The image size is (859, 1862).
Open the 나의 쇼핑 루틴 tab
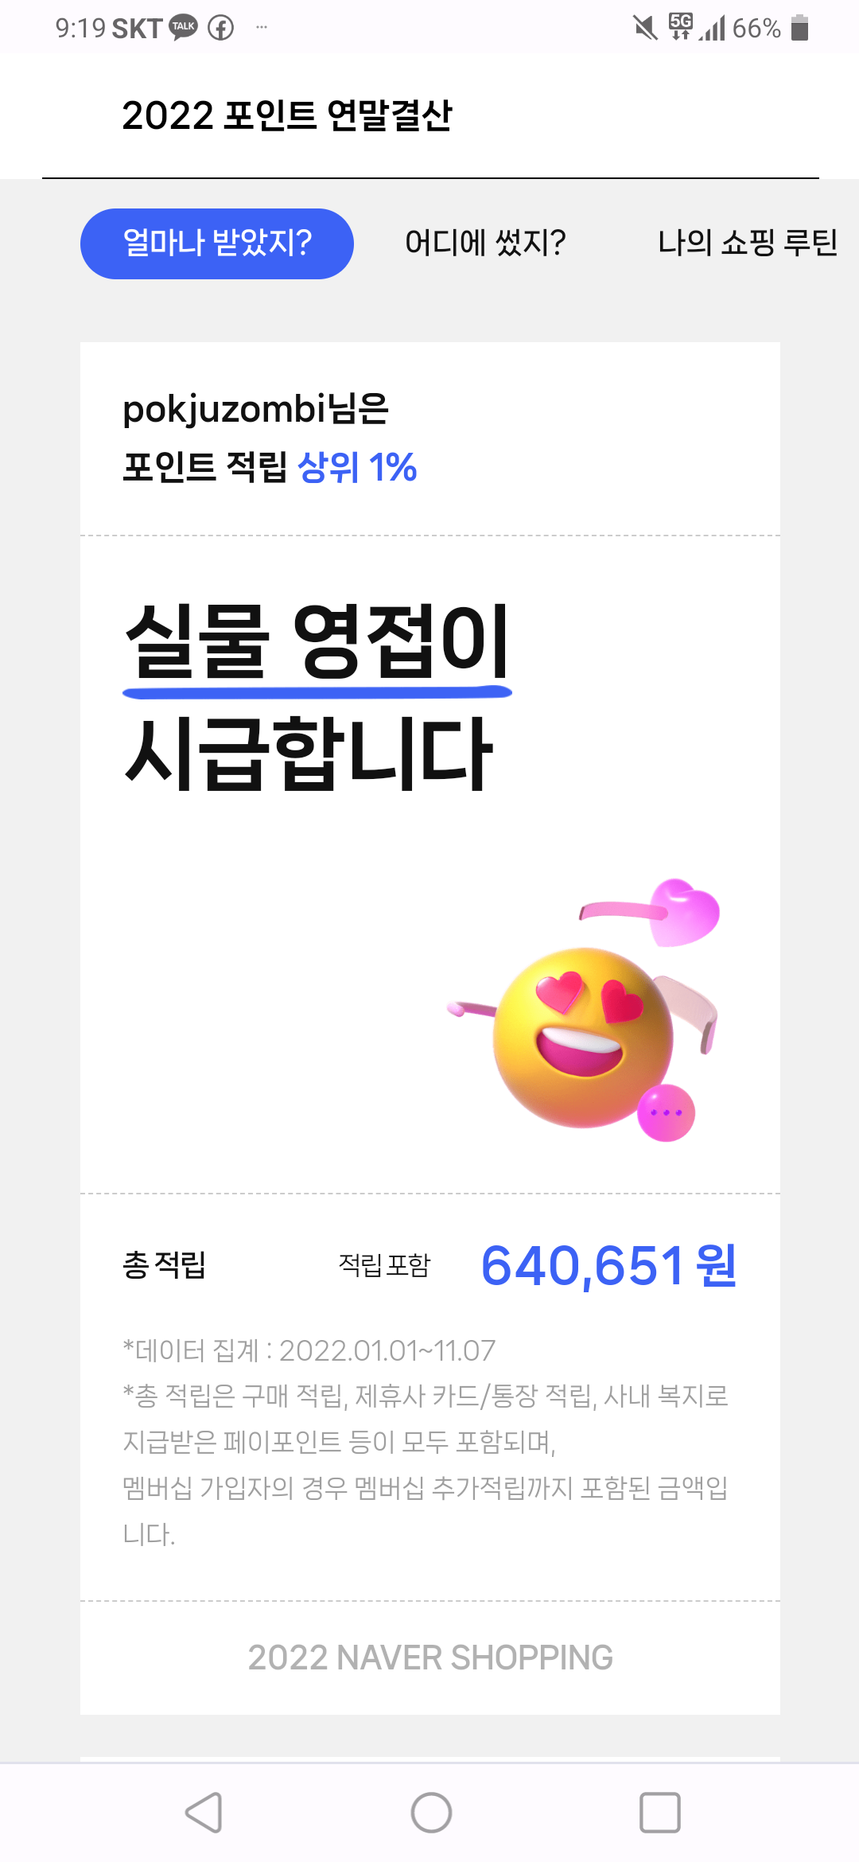pos(748,243)
